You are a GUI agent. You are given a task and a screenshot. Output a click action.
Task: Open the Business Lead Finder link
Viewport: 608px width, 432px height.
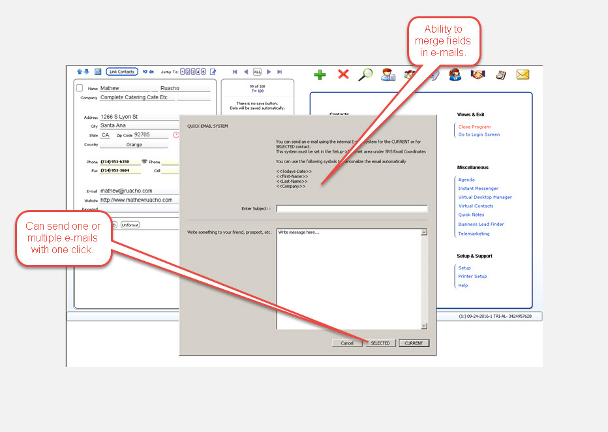pyautogui.click(x=481, y=224)
